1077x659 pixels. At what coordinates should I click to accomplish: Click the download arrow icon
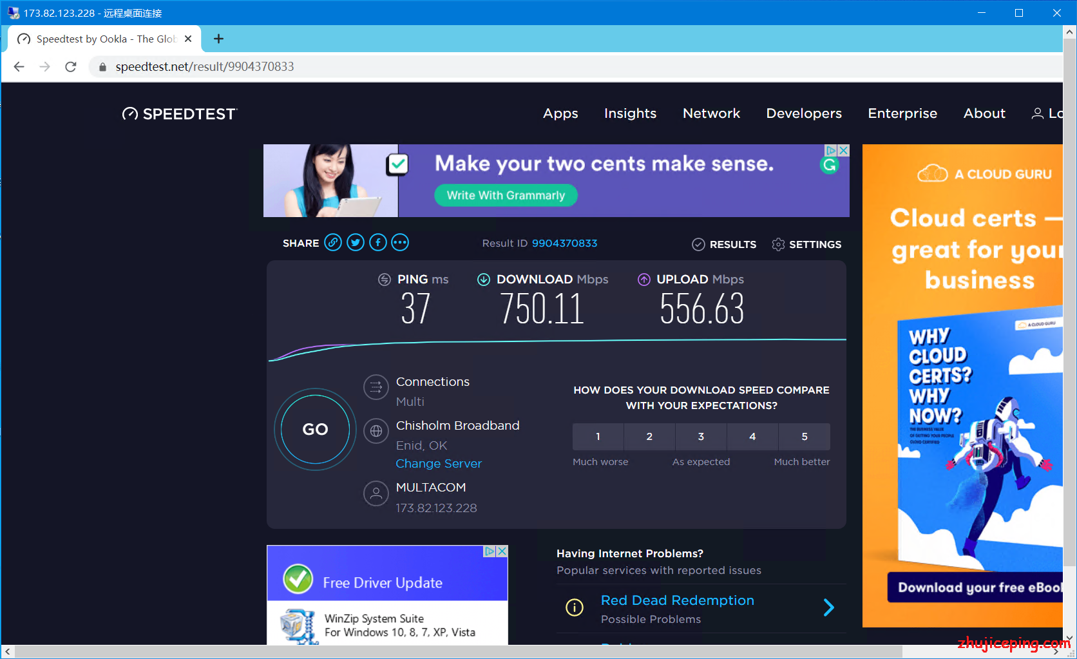[x=484, y=280]
